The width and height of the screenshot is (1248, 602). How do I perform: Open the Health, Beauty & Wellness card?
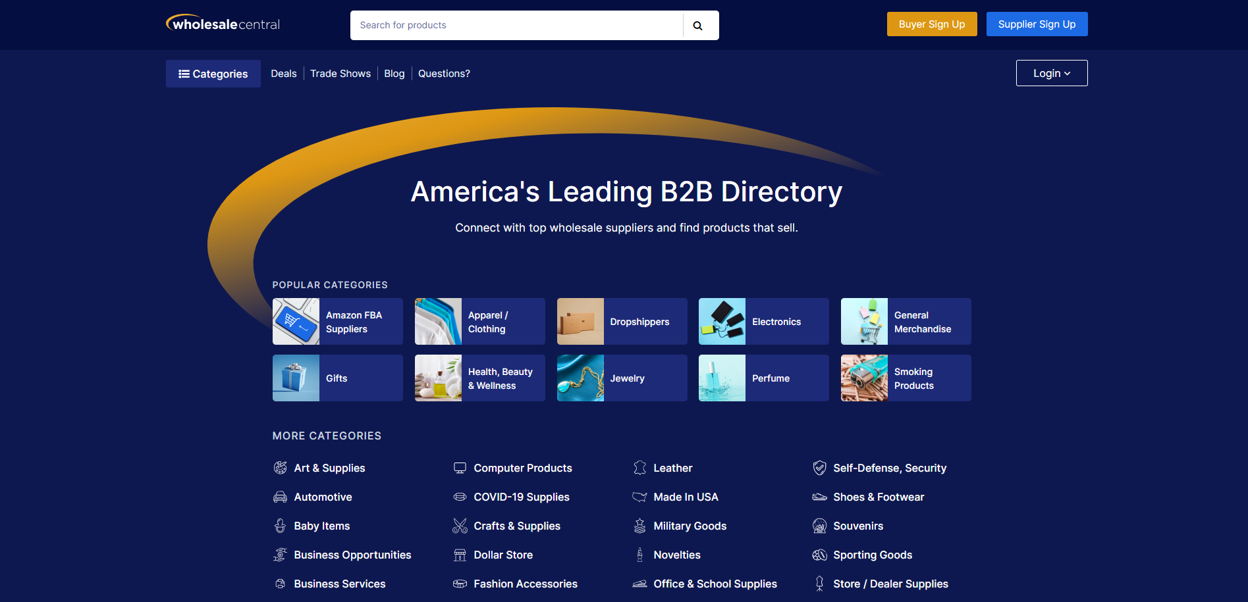click(x=480, y=378)
